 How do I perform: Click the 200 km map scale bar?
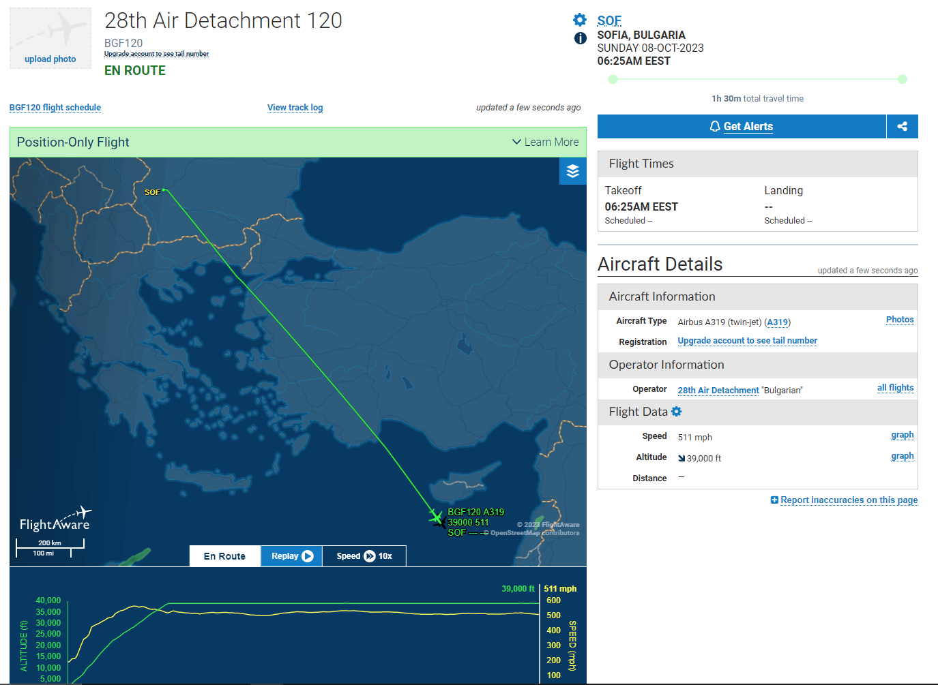(x=50, y=543)
